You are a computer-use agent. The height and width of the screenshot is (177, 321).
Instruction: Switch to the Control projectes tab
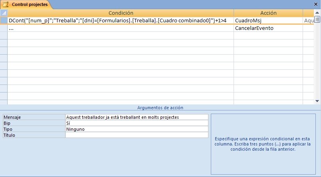[30, 4]
